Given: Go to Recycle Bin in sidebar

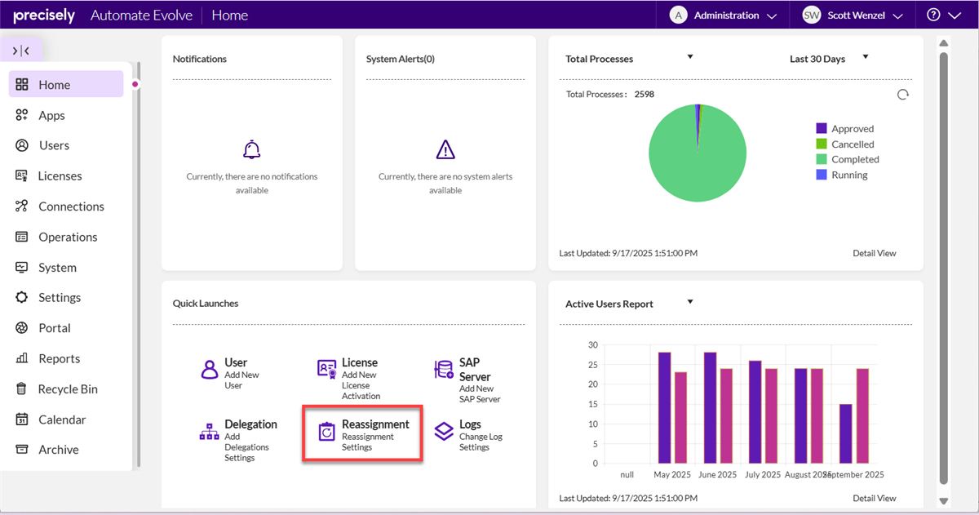Looking at the screenshot, I should pyautogui.click(x=68, y=389).
